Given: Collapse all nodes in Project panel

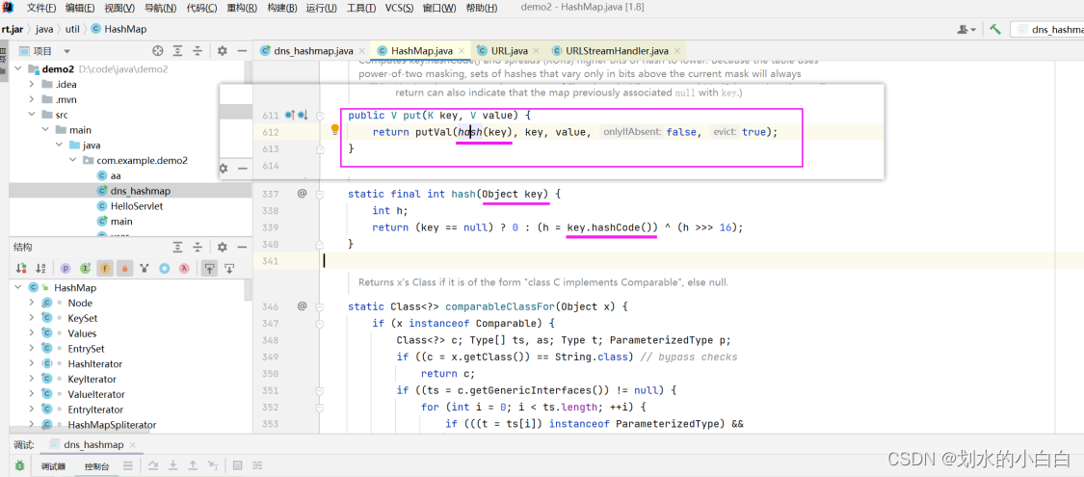Looking at the screenshot, I should coord(198,50).
